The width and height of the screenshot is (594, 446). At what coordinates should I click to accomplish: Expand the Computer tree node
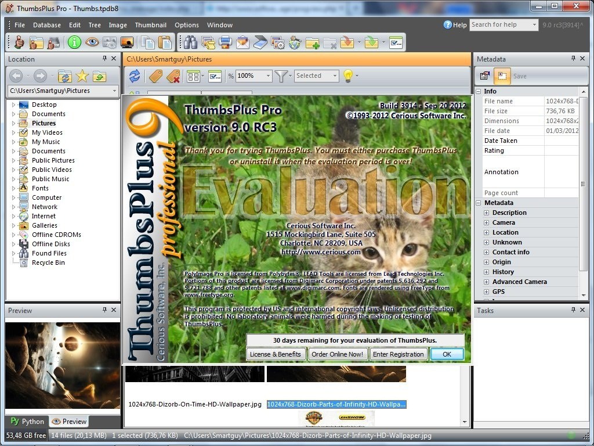(x=14, y=197)
